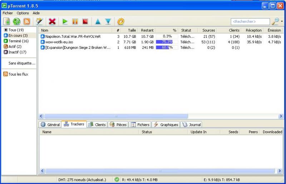Click the red X Remove torrent icon
Image resolution: width=286 pixels, height=184 pixels.
pyautogui.click(x=52, y=21)
